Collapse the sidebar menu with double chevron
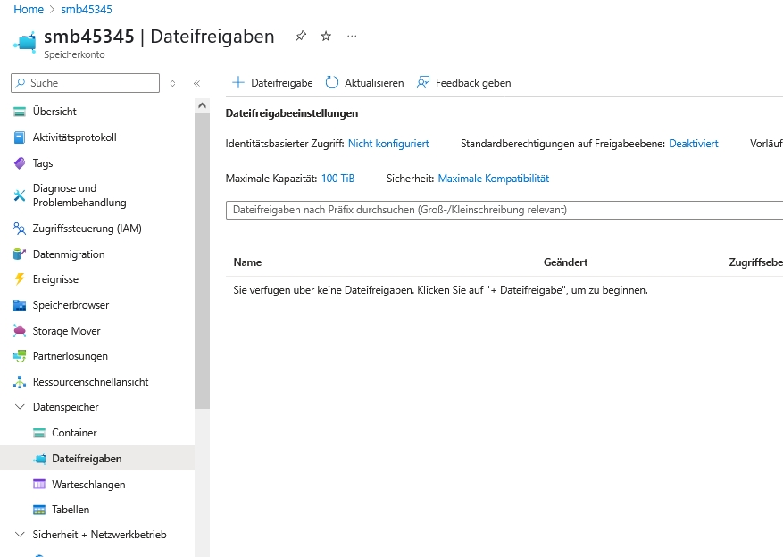 pos(196,83)
